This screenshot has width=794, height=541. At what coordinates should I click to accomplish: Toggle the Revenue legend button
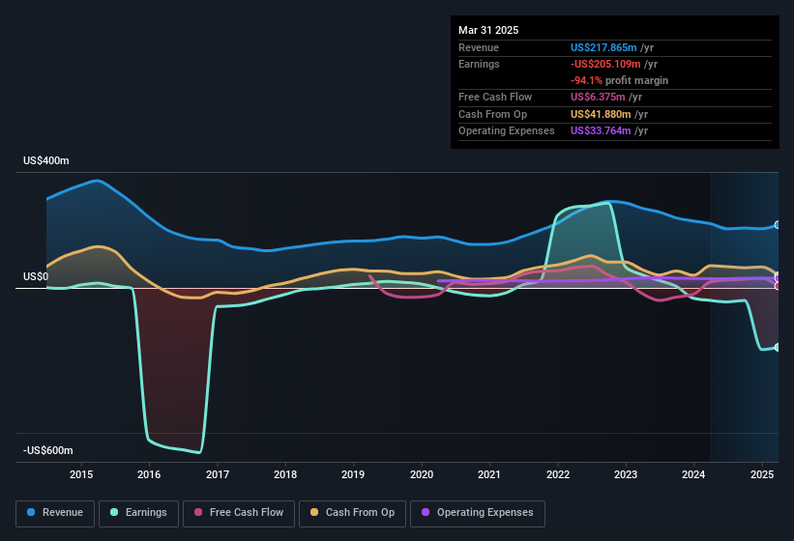click(x=55, y=513)
